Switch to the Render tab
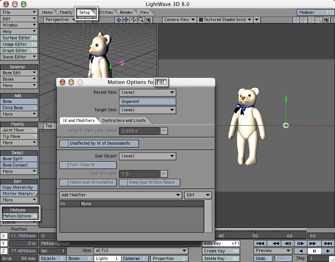The image size is (335, 262). pyautogui.click(x=126, y=12)
